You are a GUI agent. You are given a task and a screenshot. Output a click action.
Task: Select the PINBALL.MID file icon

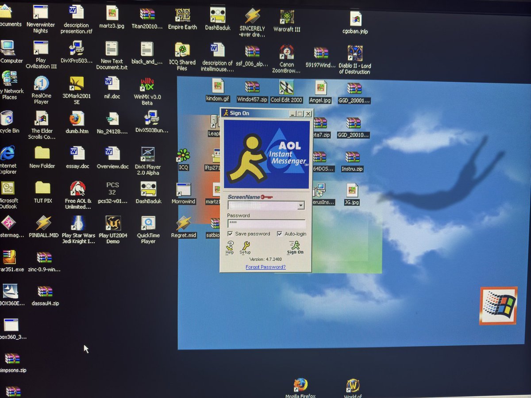tap(43, 223)
